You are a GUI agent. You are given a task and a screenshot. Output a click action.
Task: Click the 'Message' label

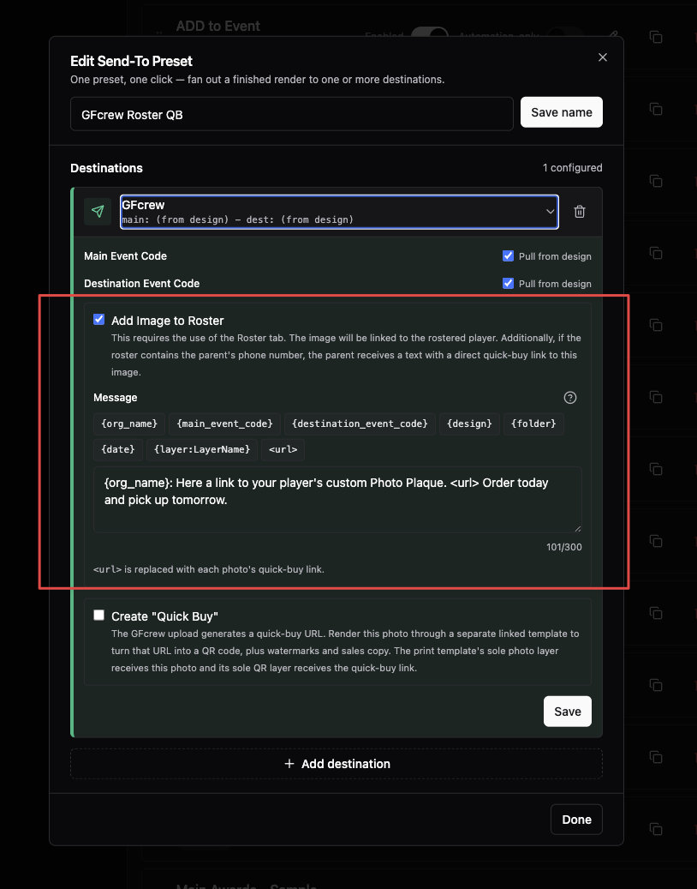(115, 398)
